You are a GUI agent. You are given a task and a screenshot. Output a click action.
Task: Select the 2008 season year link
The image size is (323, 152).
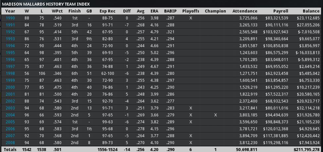[10, 142]
